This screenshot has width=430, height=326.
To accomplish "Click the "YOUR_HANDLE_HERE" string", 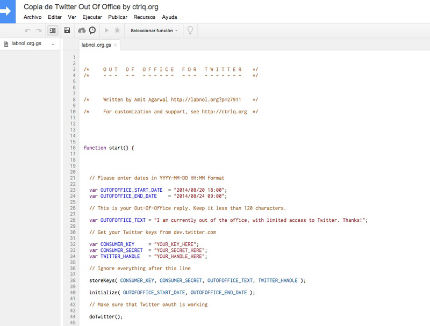I will point(180,256).
